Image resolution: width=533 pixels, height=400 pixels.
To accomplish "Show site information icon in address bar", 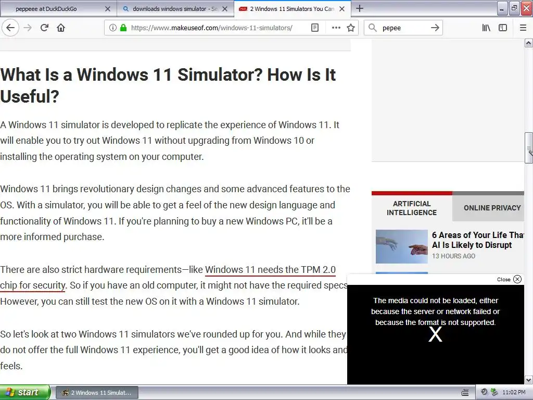I will (x=113, y=28).
